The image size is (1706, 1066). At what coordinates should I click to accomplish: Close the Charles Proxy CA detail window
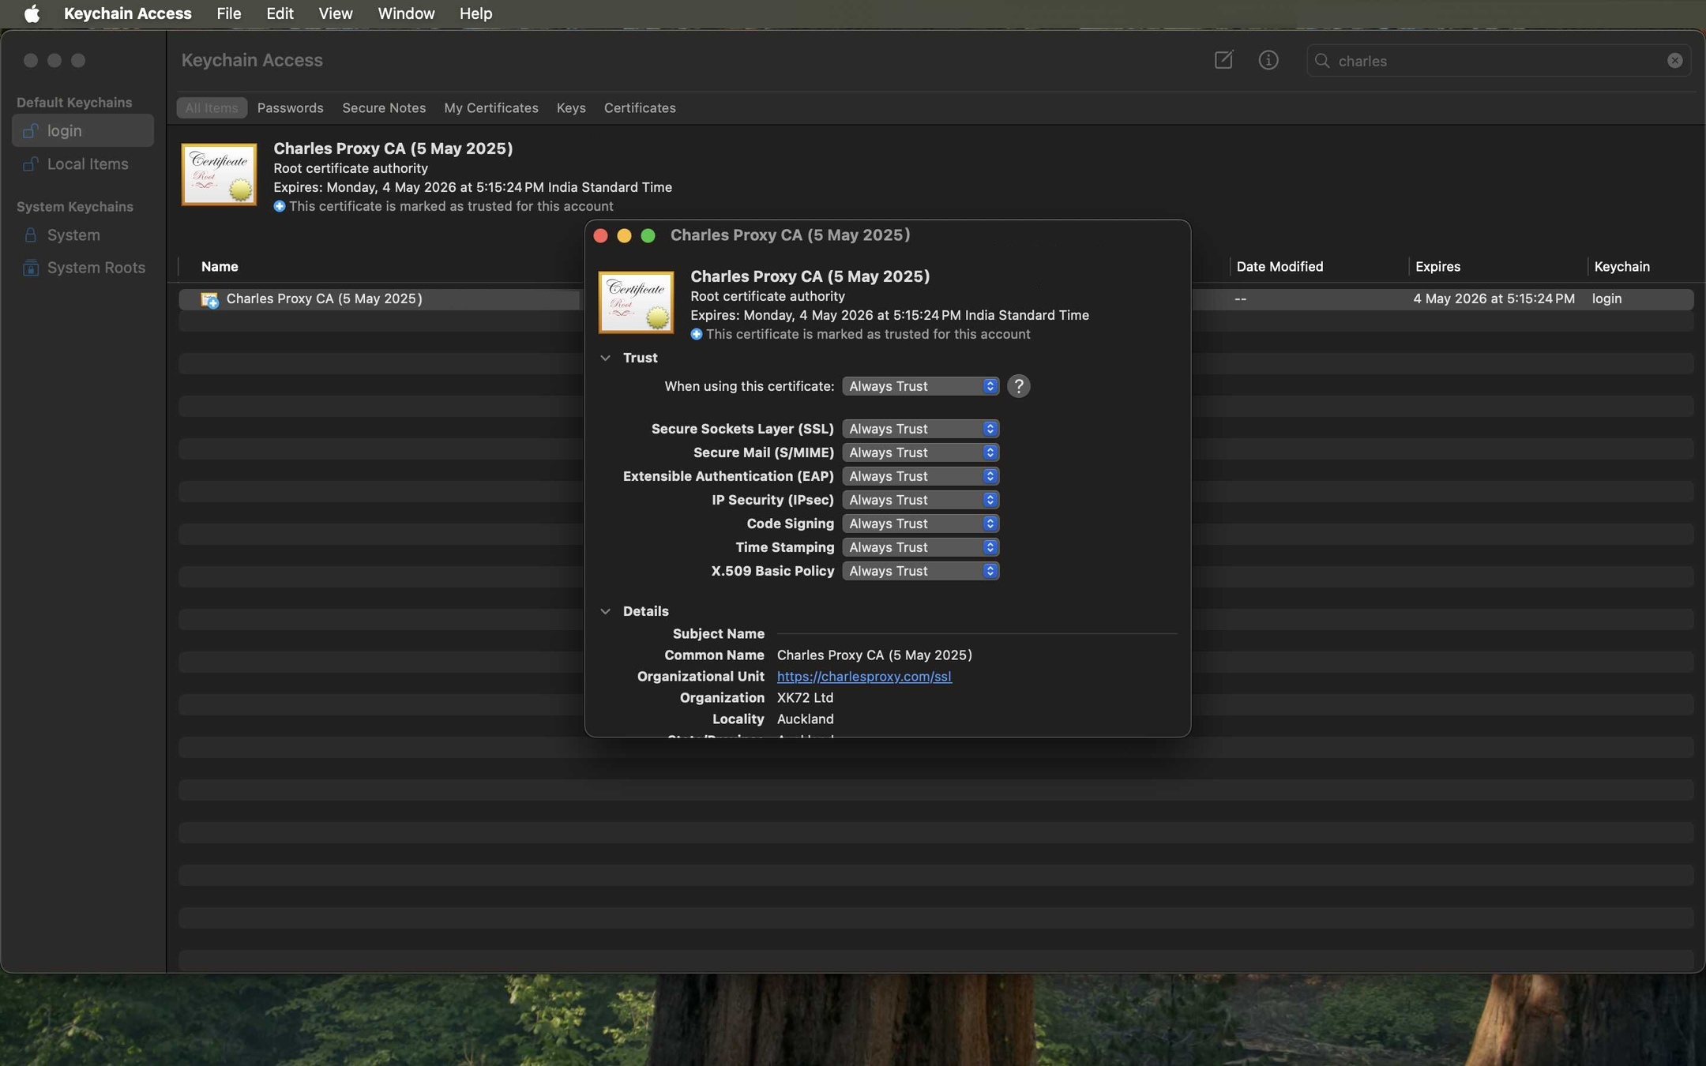(x=600, y=235)
